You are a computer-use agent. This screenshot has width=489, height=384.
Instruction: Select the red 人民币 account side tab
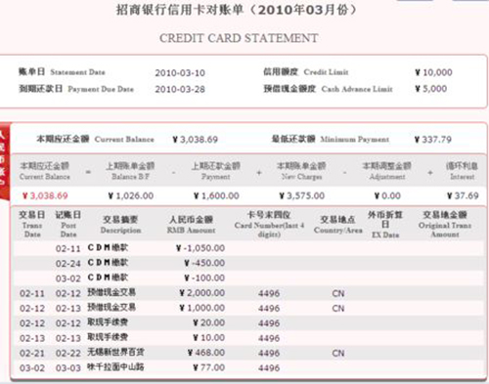5,161
